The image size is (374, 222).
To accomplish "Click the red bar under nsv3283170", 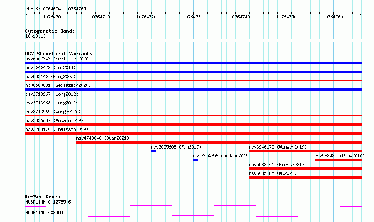I will point(193,133).
